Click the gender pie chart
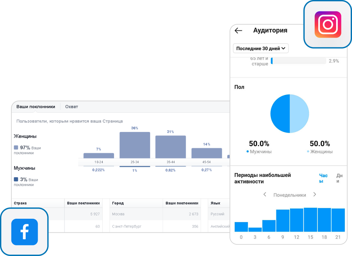Image resolution: width=352 pixels, height=256 pixels. [x=290, y=114]
